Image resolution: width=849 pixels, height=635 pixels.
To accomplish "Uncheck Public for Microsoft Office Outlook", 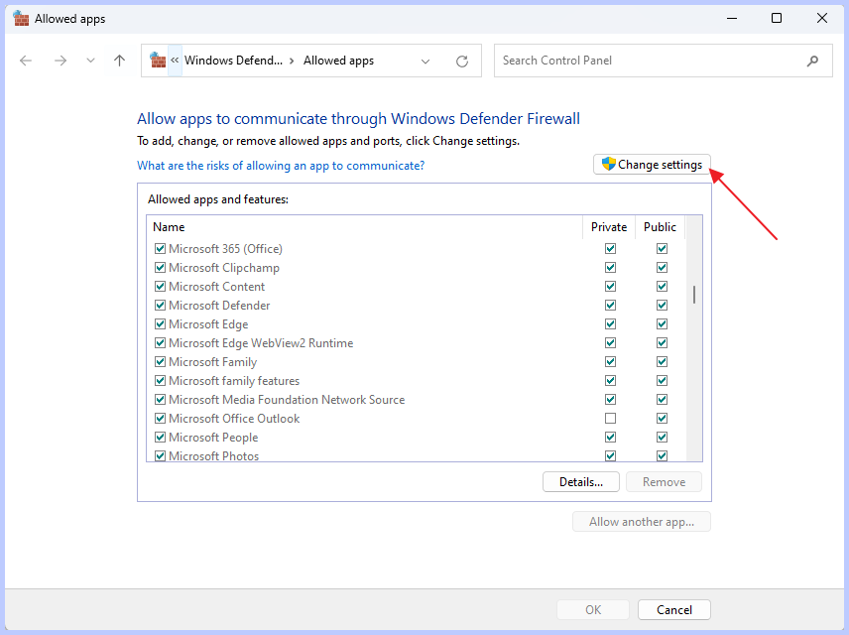I will pyautogui.click(x=662, y=419).
